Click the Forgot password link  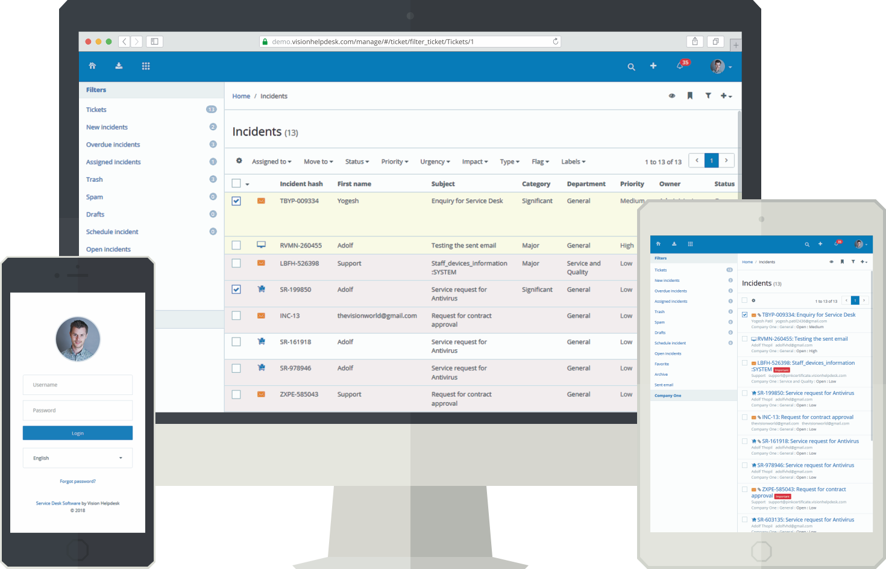pyautogui.click(x=78, y=481)
